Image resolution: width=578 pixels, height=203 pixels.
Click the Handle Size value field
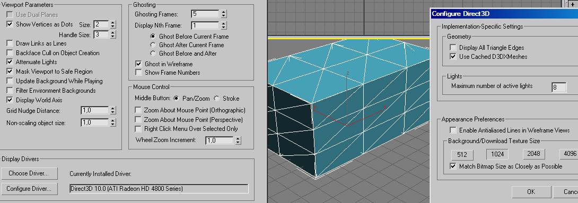(101, 34)
